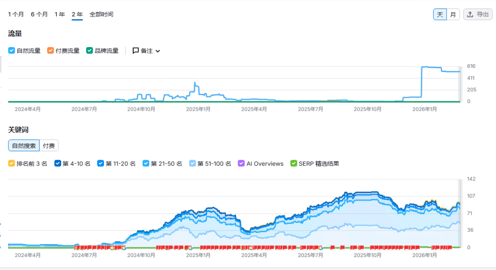This screenshot has height=270, width=496.
Task: Select the 付费 keywords tab
Action: click(x=49, y=146)
